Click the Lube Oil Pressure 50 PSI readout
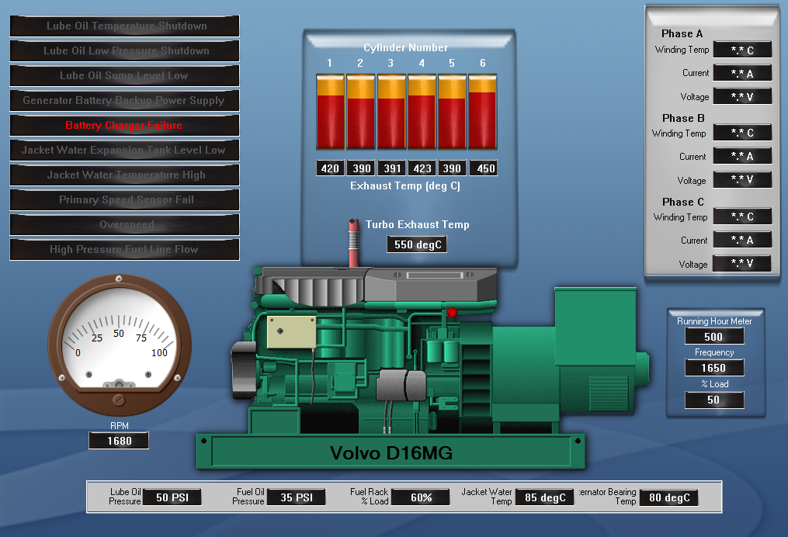 (x=172, y=497)
